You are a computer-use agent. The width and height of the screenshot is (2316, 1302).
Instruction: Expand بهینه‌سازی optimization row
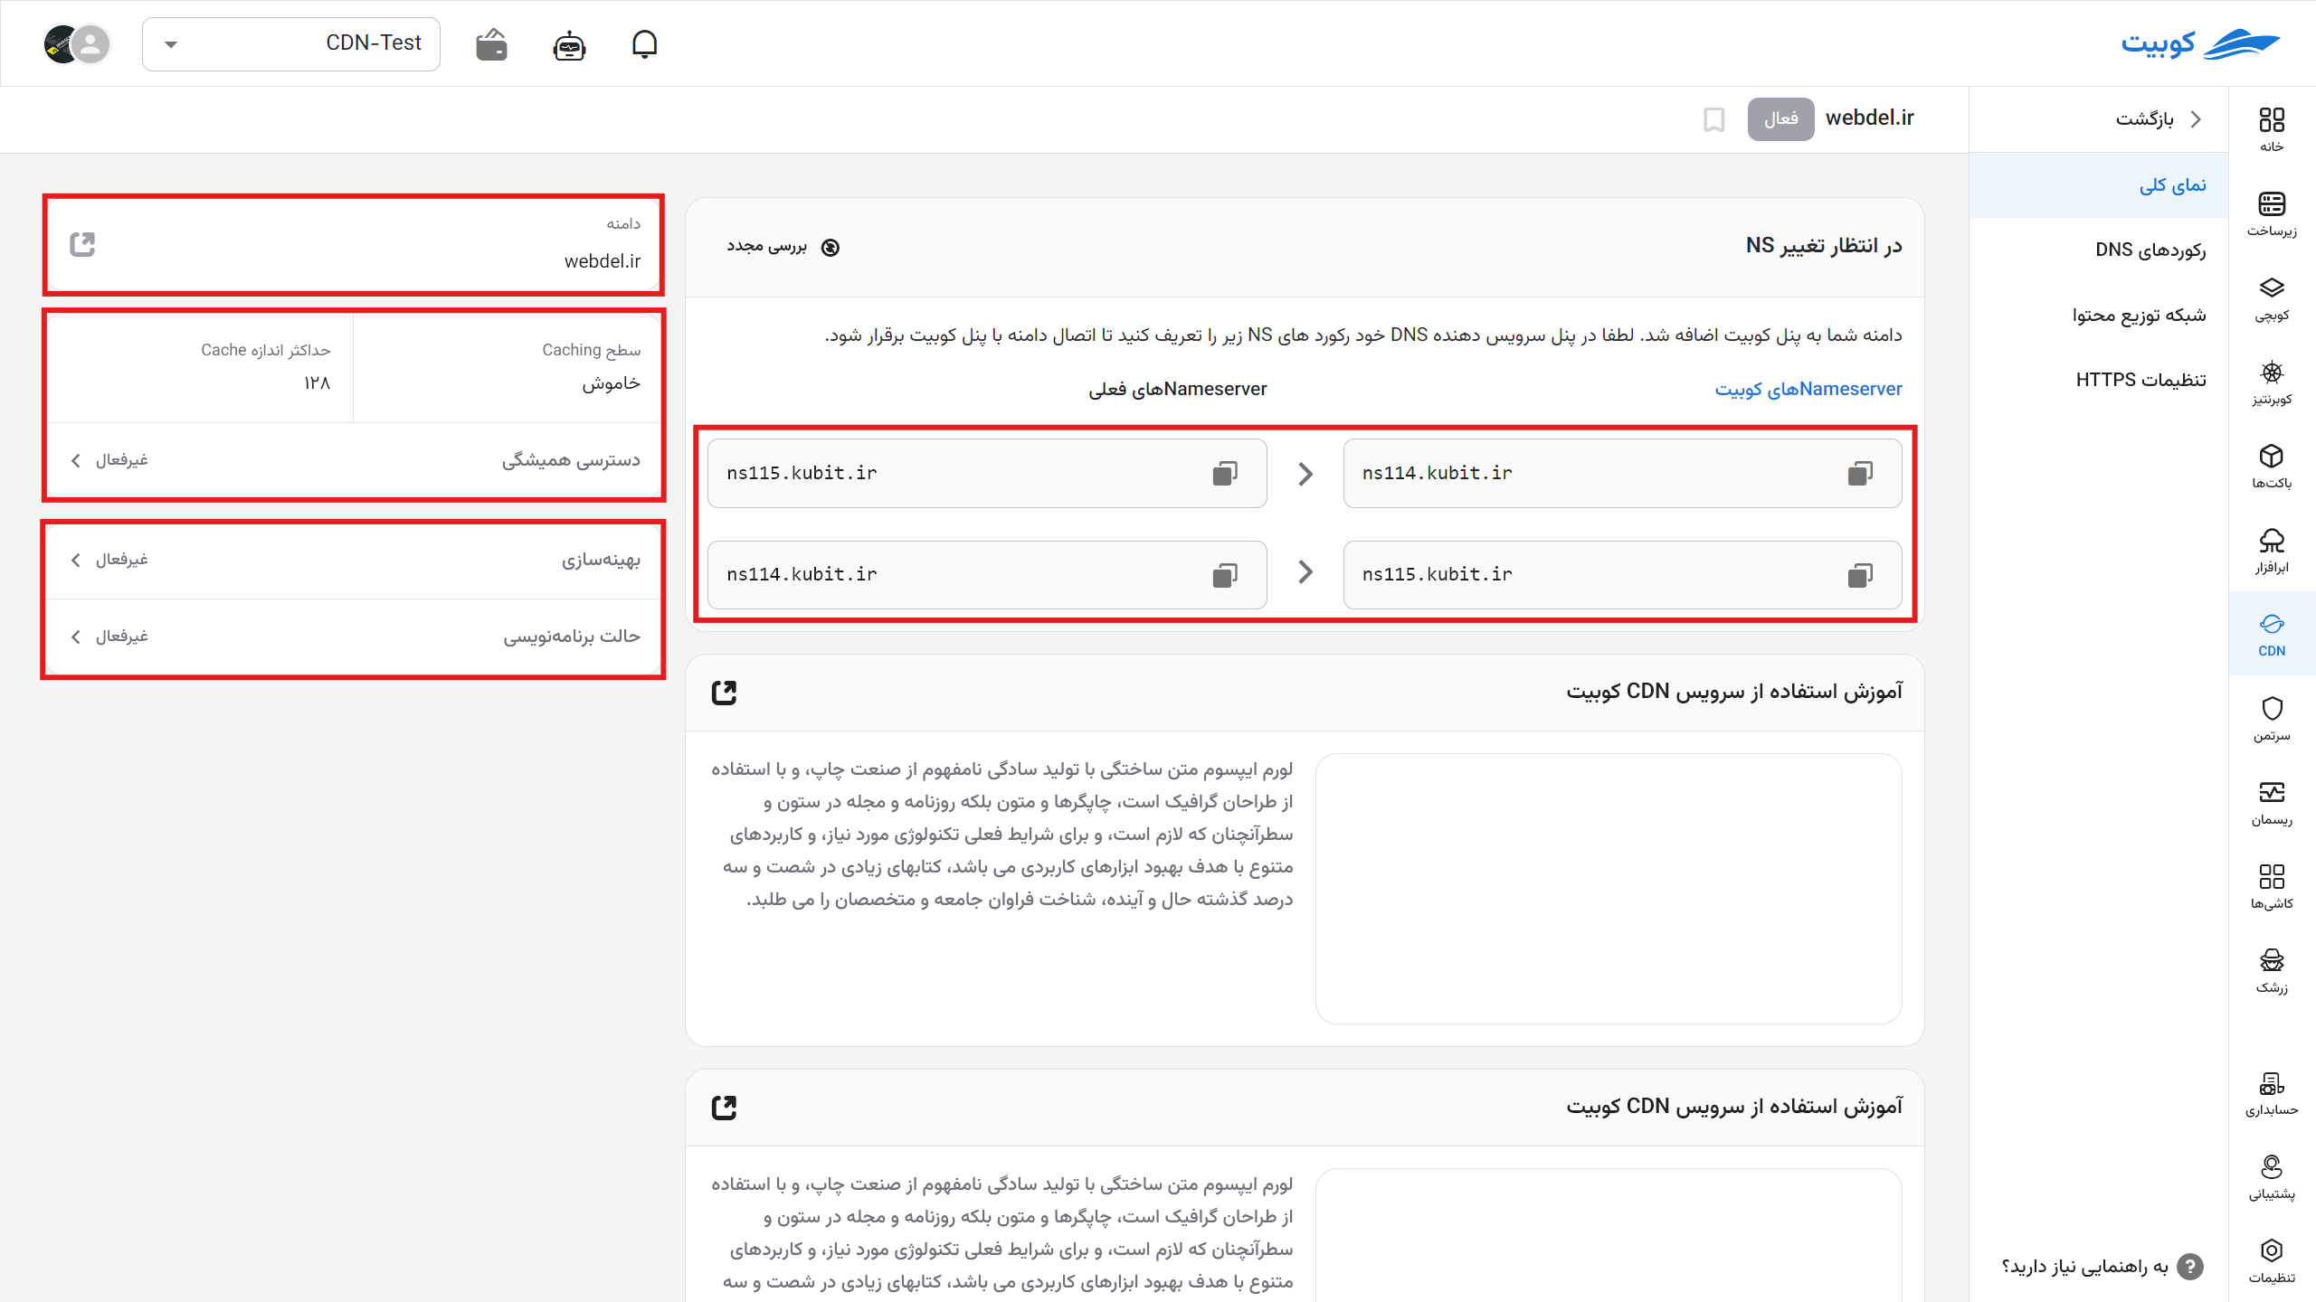[x=354, y=560]
